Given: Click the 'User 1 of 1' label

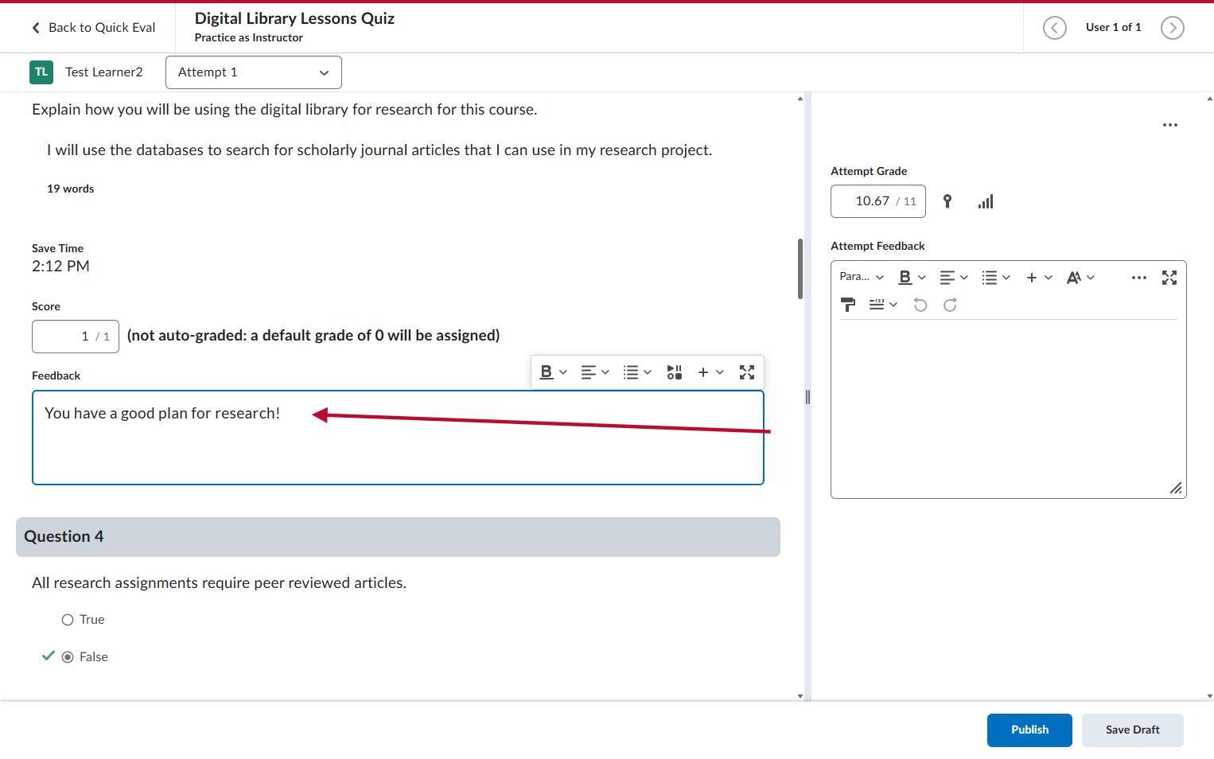Looking at the screenshot, I should [1114, 28].
